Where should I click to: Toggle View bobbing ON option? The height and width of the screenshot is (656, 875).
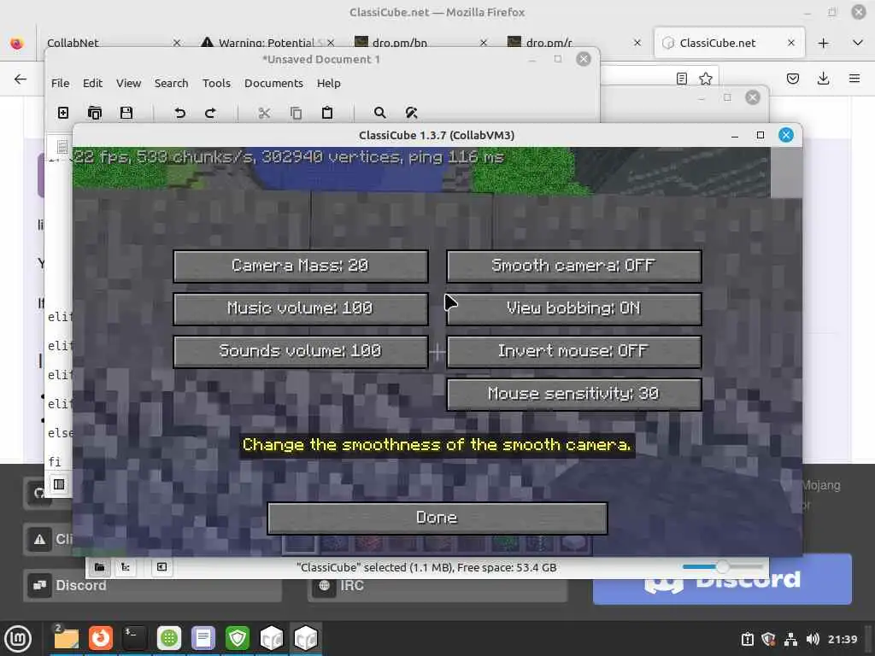573,309
